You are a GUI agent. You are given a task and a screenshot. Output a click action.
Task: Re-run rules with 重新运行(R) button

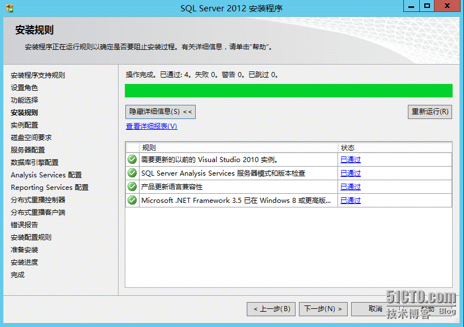coord(429,112)
